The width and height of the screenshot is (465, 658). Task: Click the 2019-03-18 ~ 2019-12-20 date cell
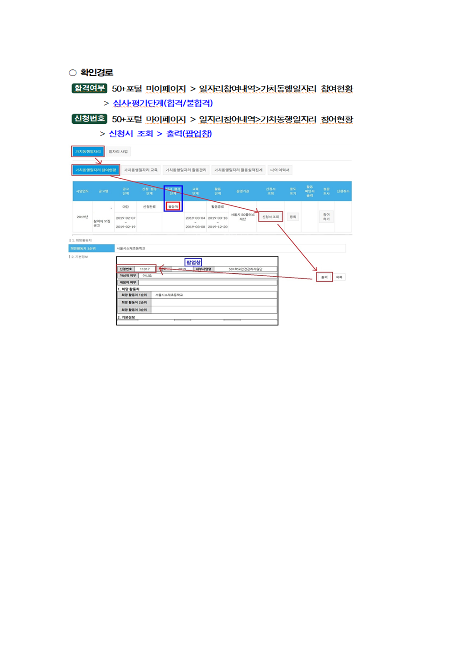point(218,222)
